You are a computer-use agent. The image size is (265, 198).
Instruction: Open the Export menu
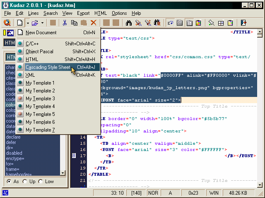[x=83, y=13]
